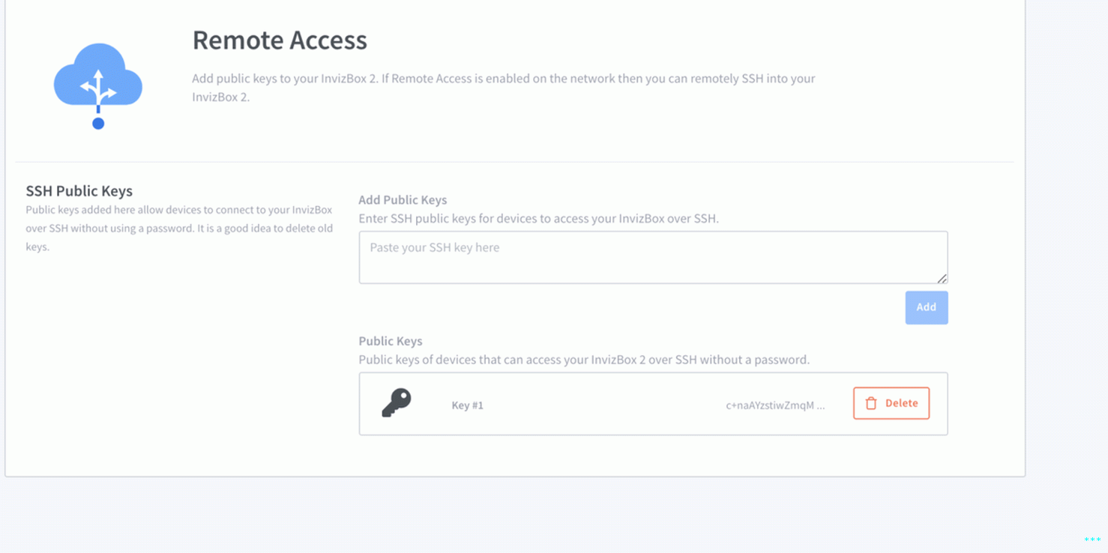Click the Remote Access heading
This screenshot has width=1108, height=553.
pos(280,40)
